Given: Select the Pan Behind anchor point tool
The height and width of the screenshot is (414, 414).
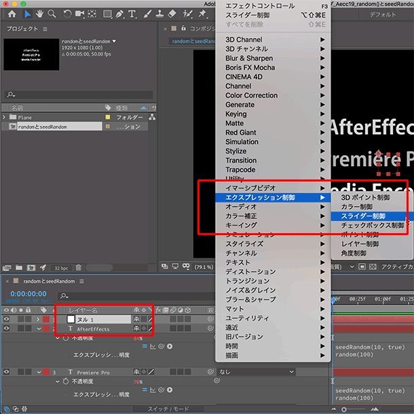Looking at the screenshot, I should pyautogui.click(x=92, y=14).
